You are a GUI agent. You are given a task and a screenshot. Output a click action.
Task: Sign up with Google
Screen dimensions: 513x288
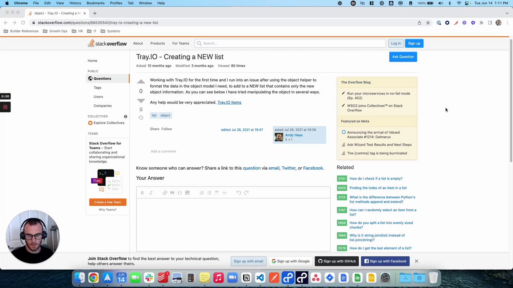point(291,261)
